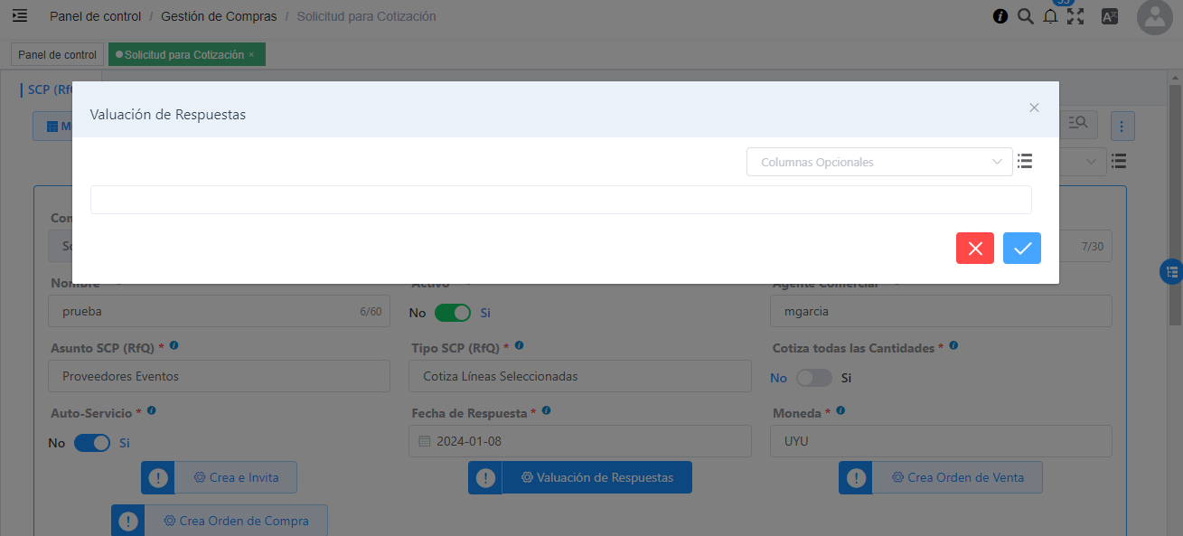
Task: Click the Fecha de Respuesta date field
Action: 580,442
